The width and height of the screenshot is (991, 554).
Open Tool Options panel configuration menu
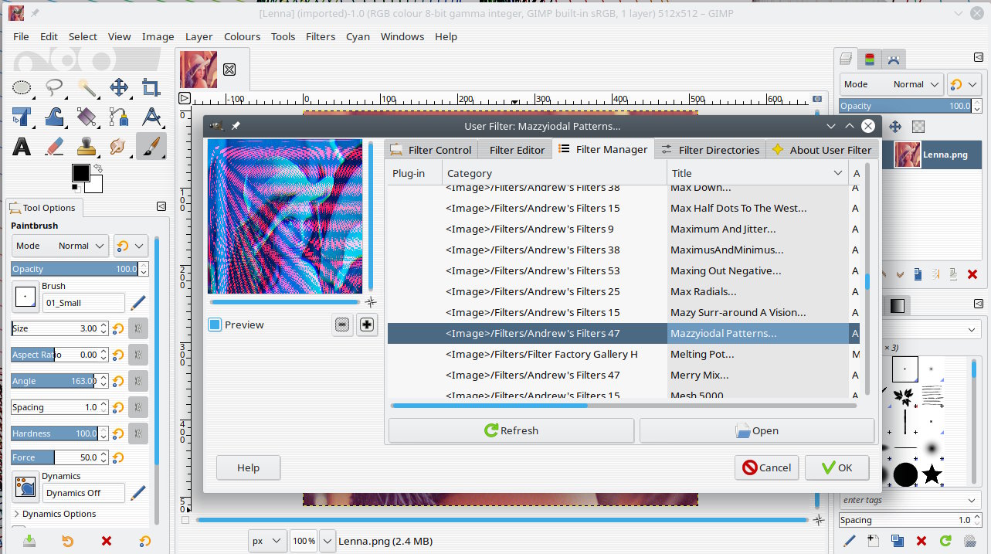tap(161, 206)
